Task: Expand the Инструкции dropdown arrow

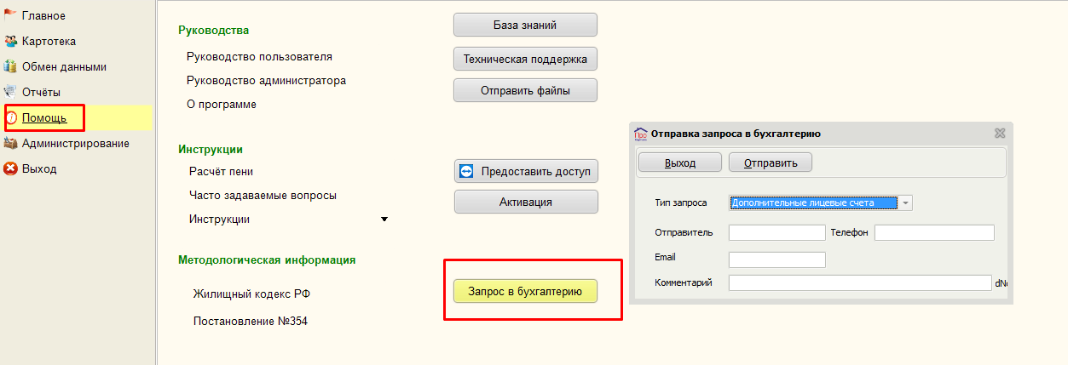Action: [384, 220]
